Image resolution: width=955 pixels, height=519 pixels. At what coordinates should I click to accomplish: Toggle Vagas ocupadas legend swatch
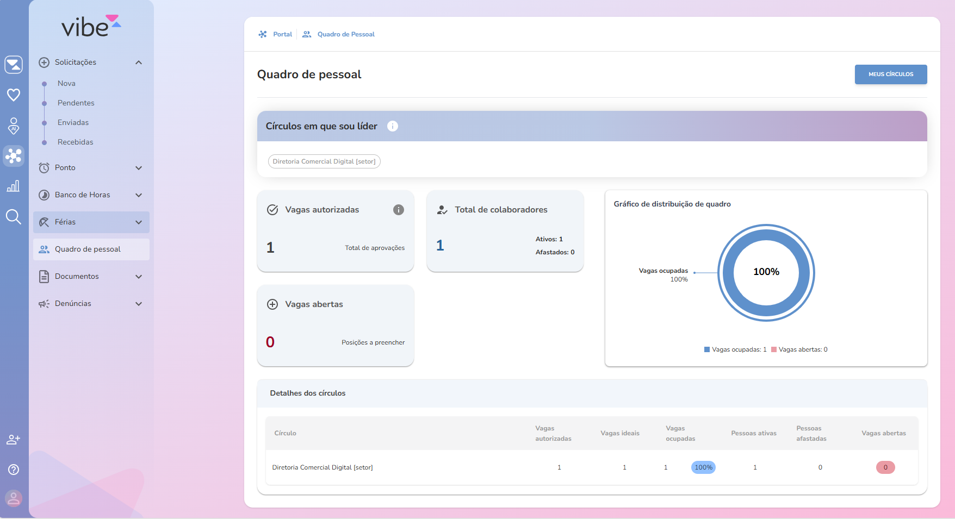pyautogui.click(x=707, y=349)
